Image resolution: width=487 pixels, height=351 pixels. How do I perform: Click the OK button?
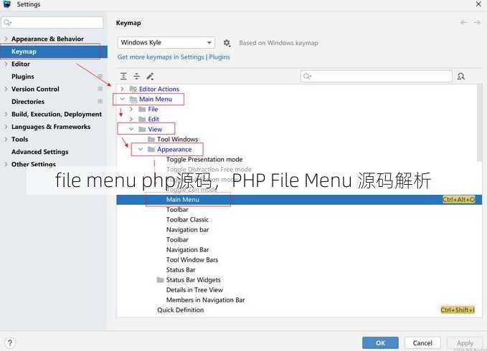380,343
